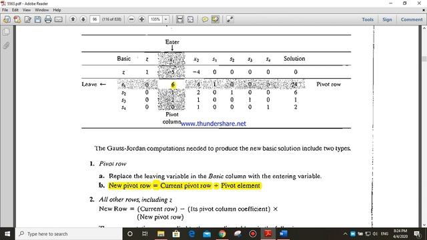
Task: Add a sticky note comment icon
Action: [x=205, y=19]
